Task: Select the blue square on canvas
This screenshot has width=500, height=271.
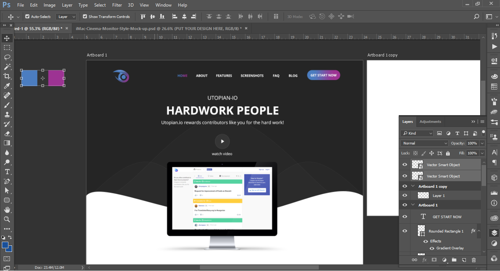Action: [29, 78]
